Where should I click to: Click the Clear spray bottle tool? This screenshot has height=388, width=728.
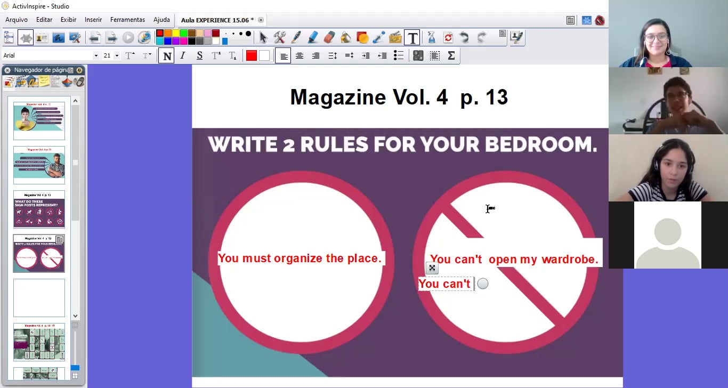(x=431, y=37)
